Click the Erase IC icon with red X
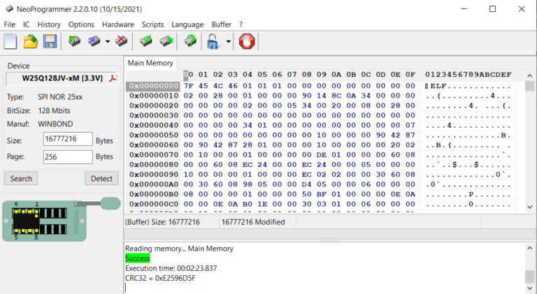 122,42
